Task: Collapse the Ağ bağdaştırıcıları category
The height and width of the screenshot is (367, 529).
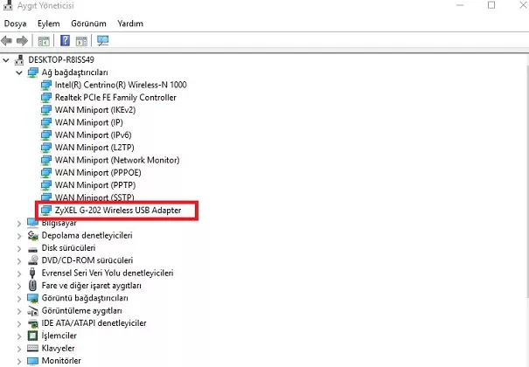Action: (19, 73)
